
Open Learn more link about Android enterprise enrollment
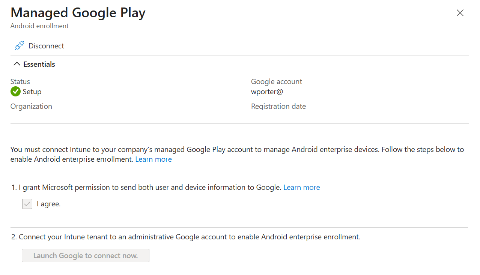pyautogui.click(x=153, y=159)
